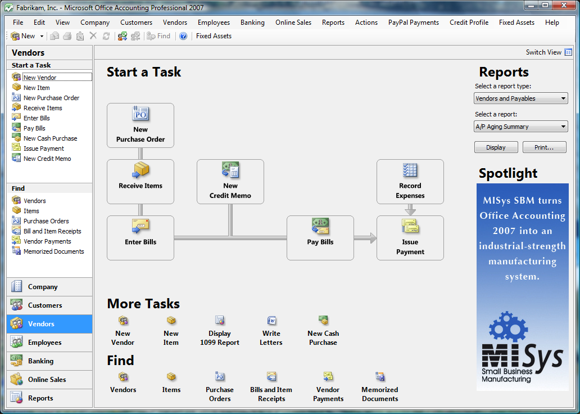Click the MISys Spotlight advertisement banner
This screenshot has height=414, width=580.
pyautogui.click(x=522, y=287)
